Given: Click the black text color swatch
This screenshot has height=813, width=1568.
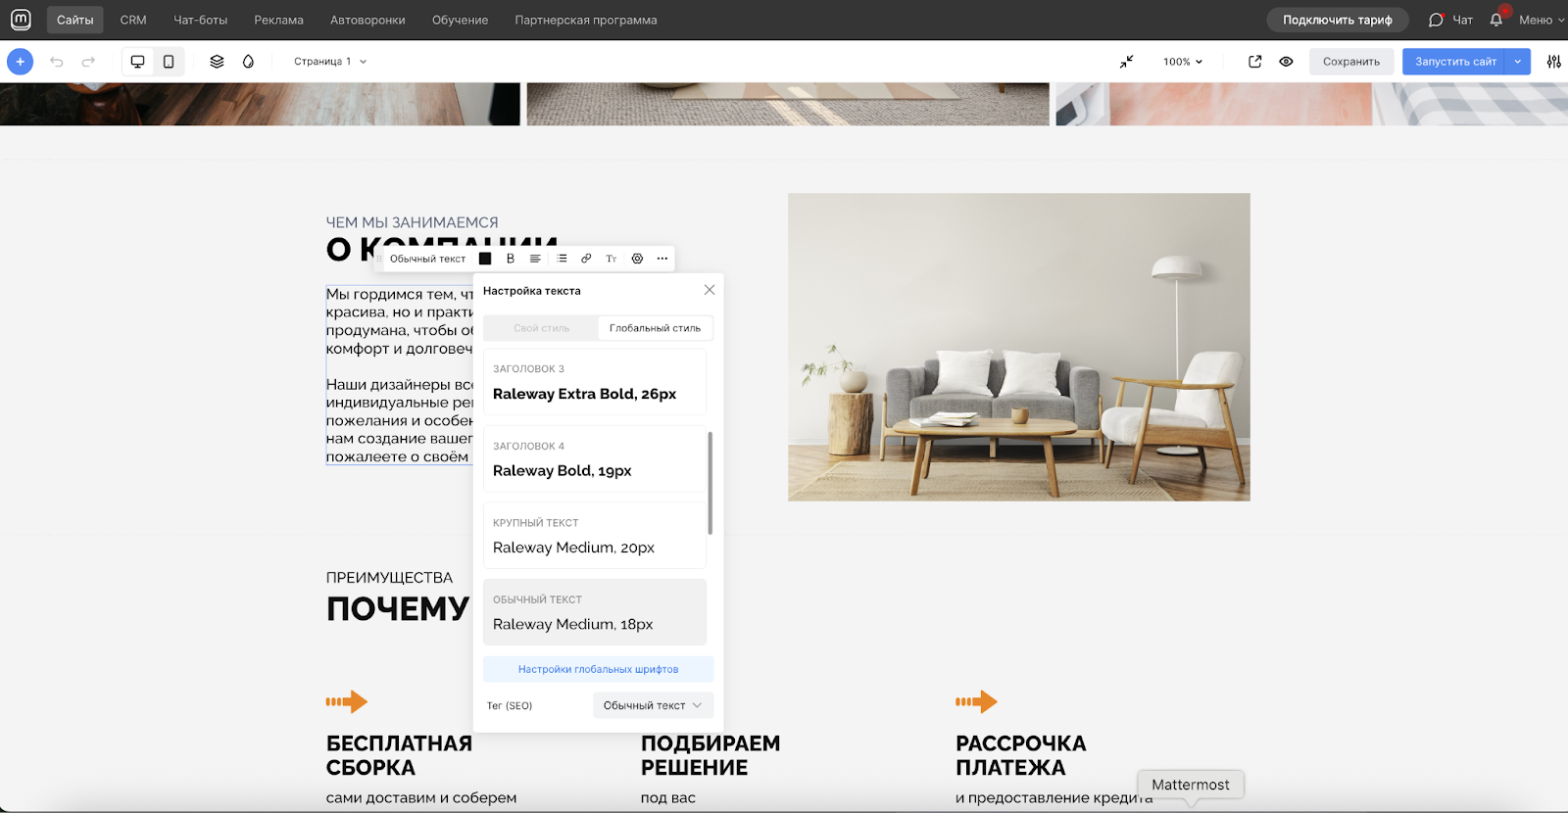Looking at the screenshot, I should pyautogui.click(x=485, y=259).
